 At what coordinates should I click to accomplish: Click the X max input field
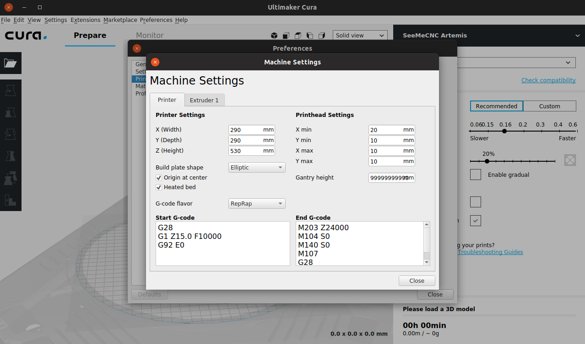tap(392, 151)
